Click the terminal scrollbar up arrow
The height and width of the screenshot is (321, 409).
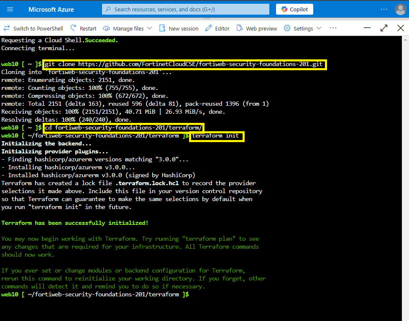(x=405, y=40)
